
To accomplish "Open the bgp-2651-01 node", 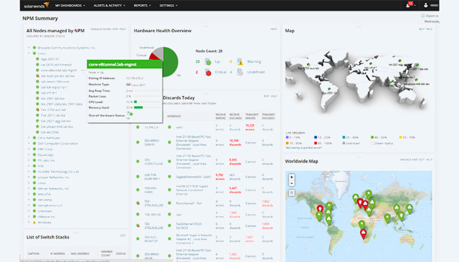I will (x=50, y=59).
